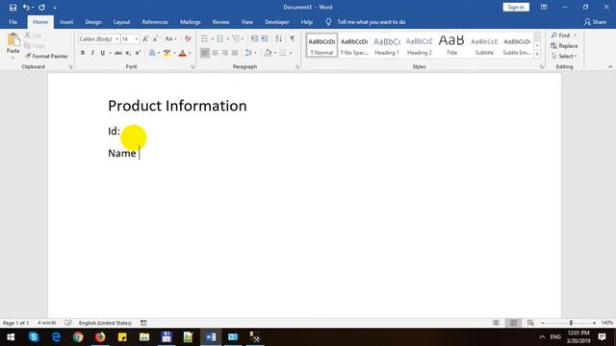The width and height of the screenshot is (616, 346).
Task: Apply the Normal style
Action: [321, 45]
